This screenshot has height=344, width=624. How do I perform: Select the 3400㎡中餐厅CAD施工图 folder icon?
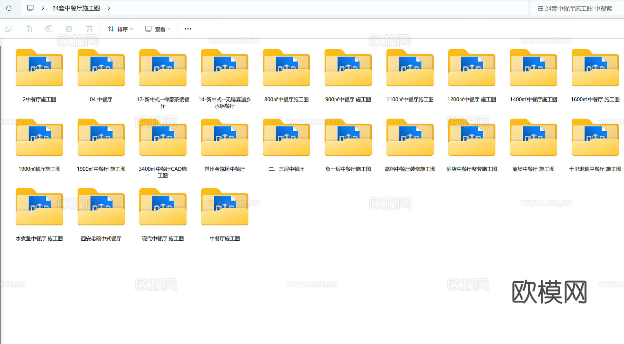(163, 137)
